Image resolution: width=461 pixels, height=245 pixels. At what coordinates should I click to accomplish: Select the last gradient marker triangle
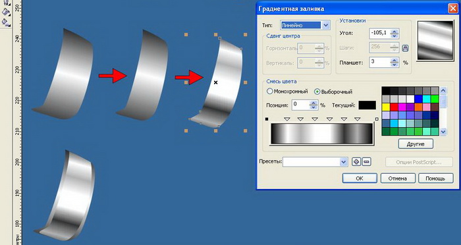(357, 119)
